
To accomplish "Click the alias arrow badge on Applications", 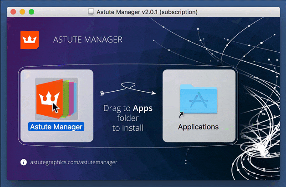I will [x=182, y=115].
